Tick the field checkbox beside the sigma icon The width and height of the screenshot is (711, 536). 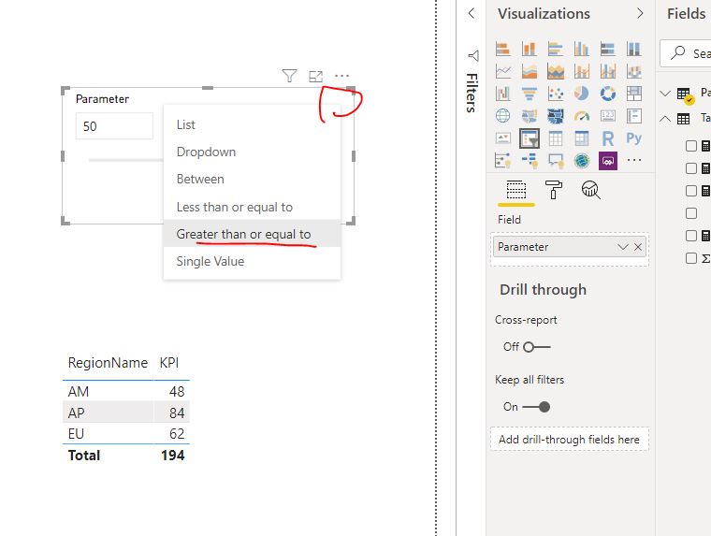click(x=691, y=258)
